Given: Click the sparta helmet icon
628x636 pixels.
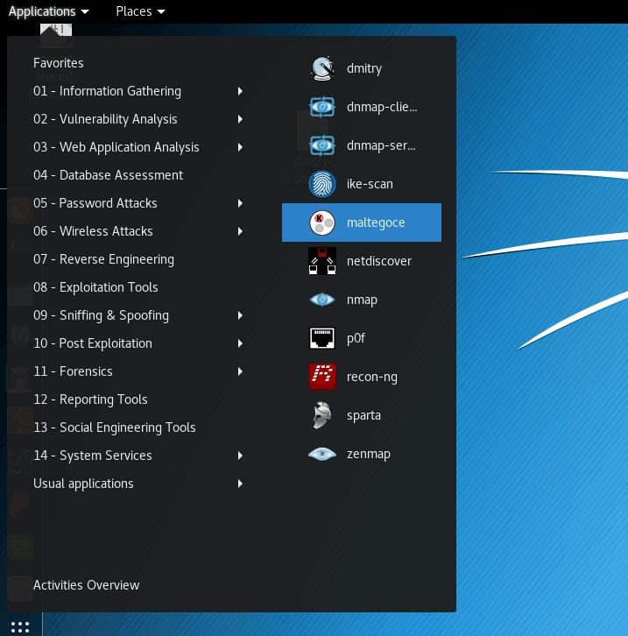Looking at the screenshot, I should (x=322, y=415).
